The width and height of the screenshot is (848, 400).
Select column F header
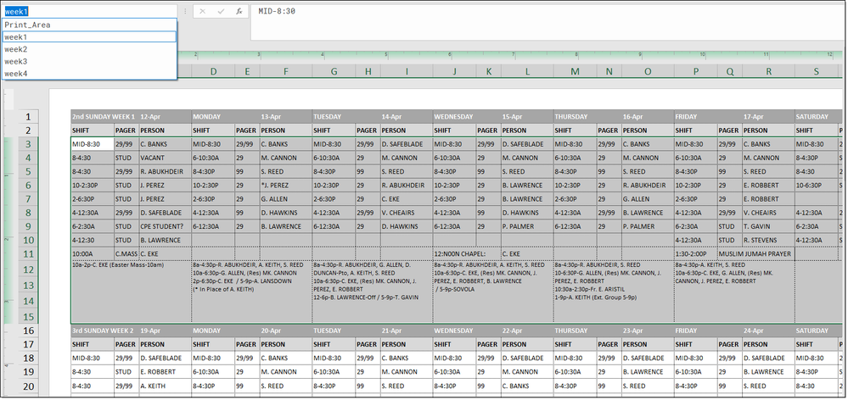285,71
